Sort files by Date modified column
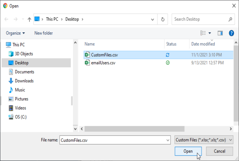Screen dimensions: 239x161 [203, 44]
